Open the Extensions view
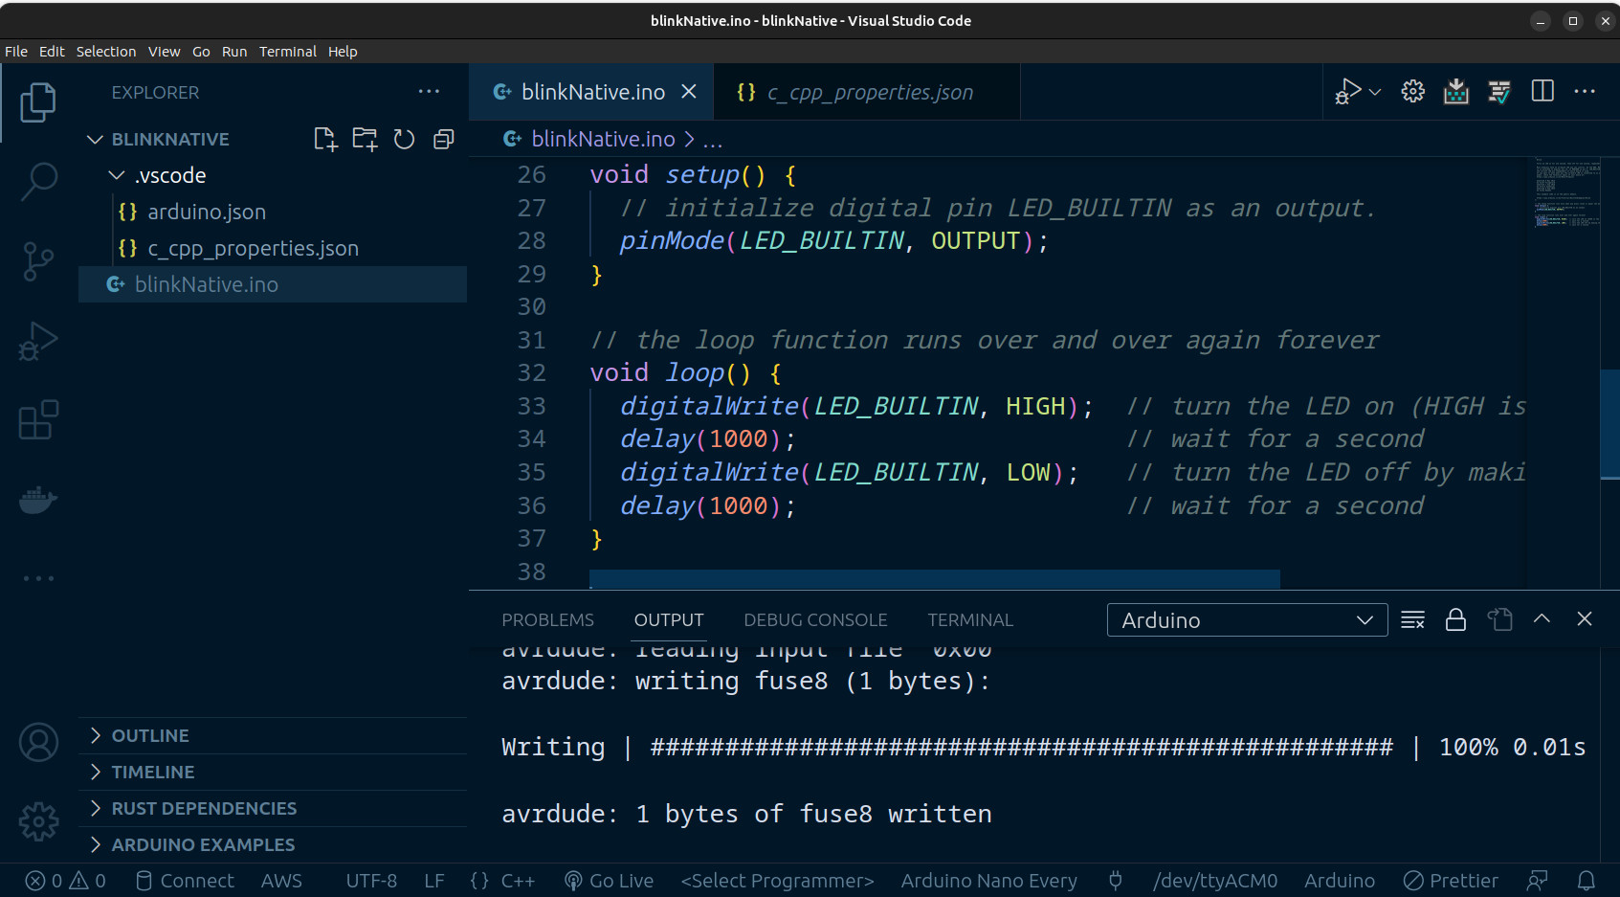The height and width of the screenshot is (897, 1620). pos(38,419)
